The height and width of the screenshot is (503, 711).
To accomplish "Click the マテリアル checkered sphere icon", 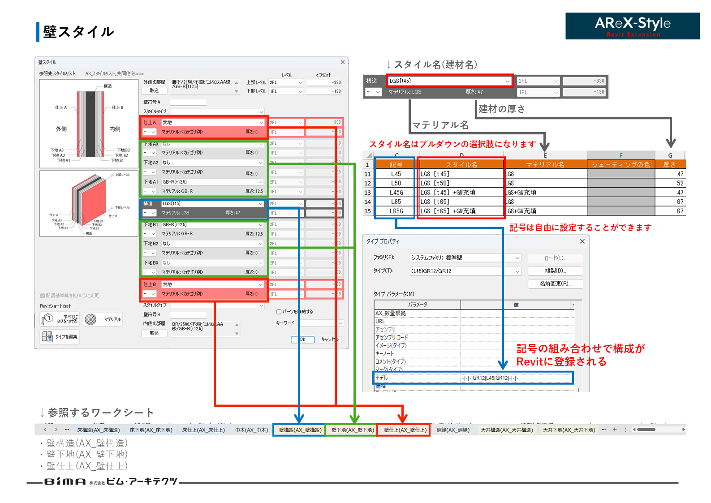I will pos(91,319).
